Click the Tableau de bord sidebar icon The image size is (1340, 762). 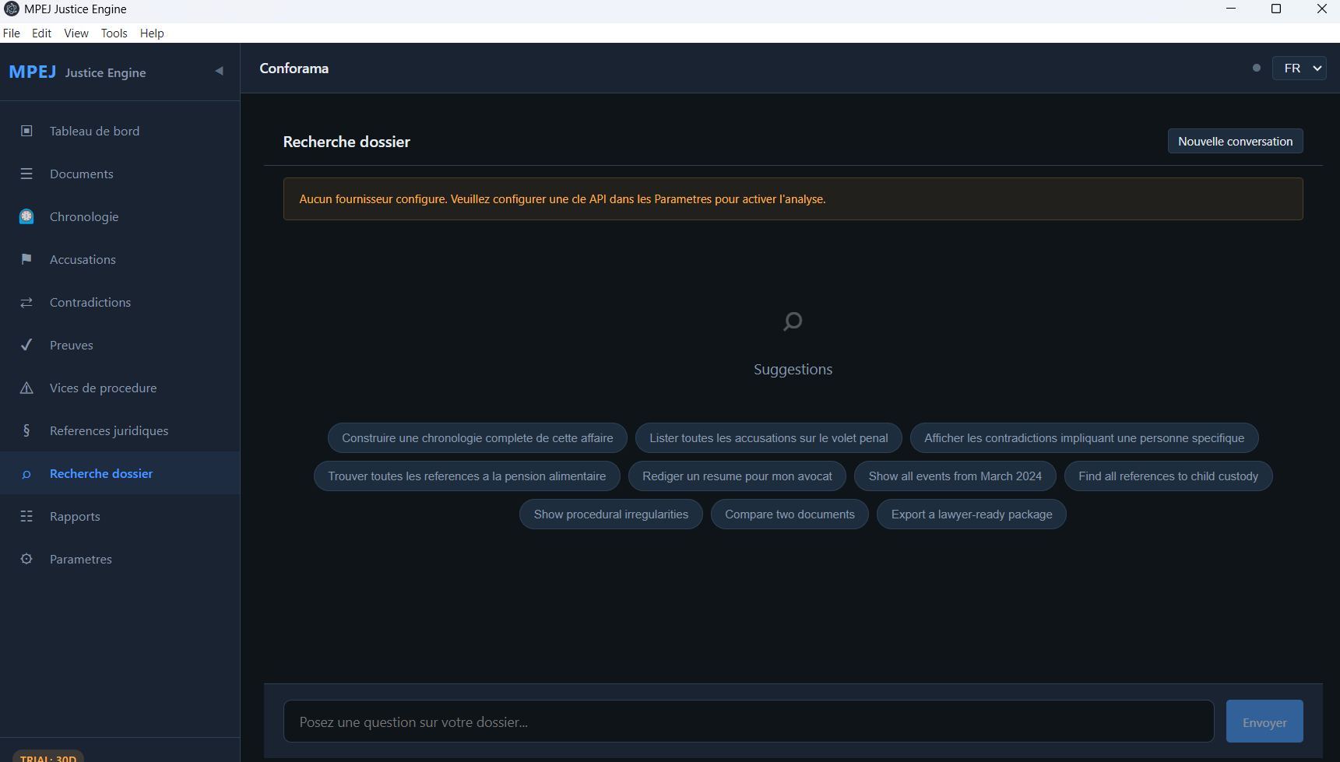(x=26, y=131)
